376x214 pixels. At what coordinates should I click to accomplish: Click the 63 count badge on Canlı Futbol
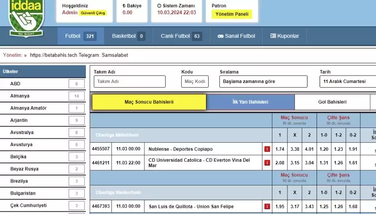coord(197,36)
